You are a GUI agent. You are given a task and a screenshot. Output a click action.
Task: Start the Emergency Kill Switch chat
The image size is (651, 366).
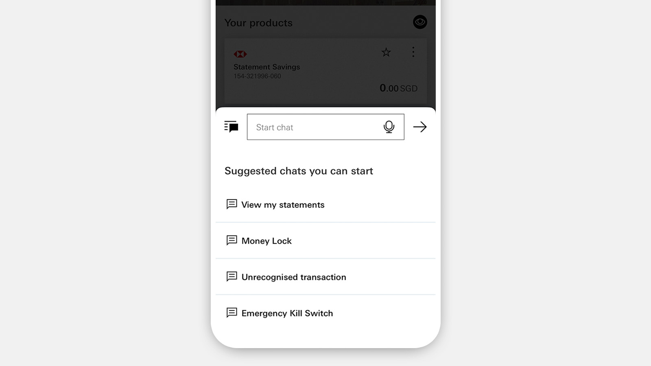pos(325,313)
